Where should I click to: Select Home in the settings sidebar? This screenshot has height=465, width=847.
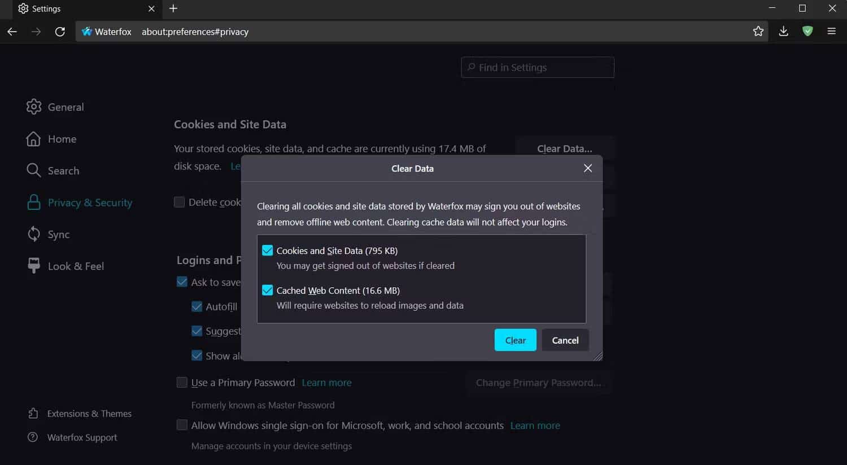point(62,139)
